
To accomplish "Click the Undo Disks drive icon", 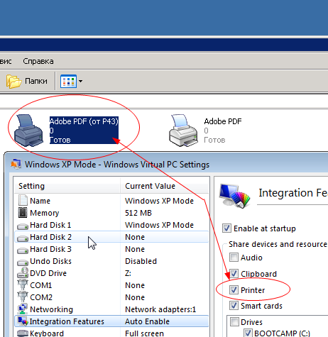I will click(23, 263).
